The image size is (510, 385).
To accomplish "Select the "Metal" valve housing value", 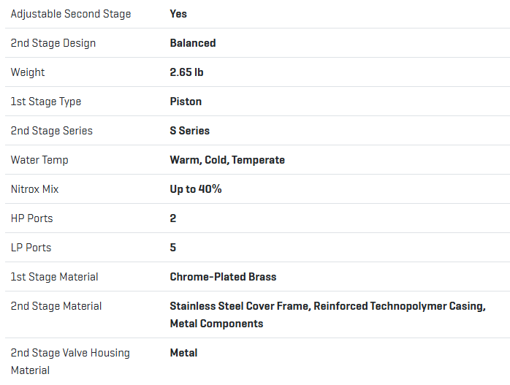I will (183, 353).
